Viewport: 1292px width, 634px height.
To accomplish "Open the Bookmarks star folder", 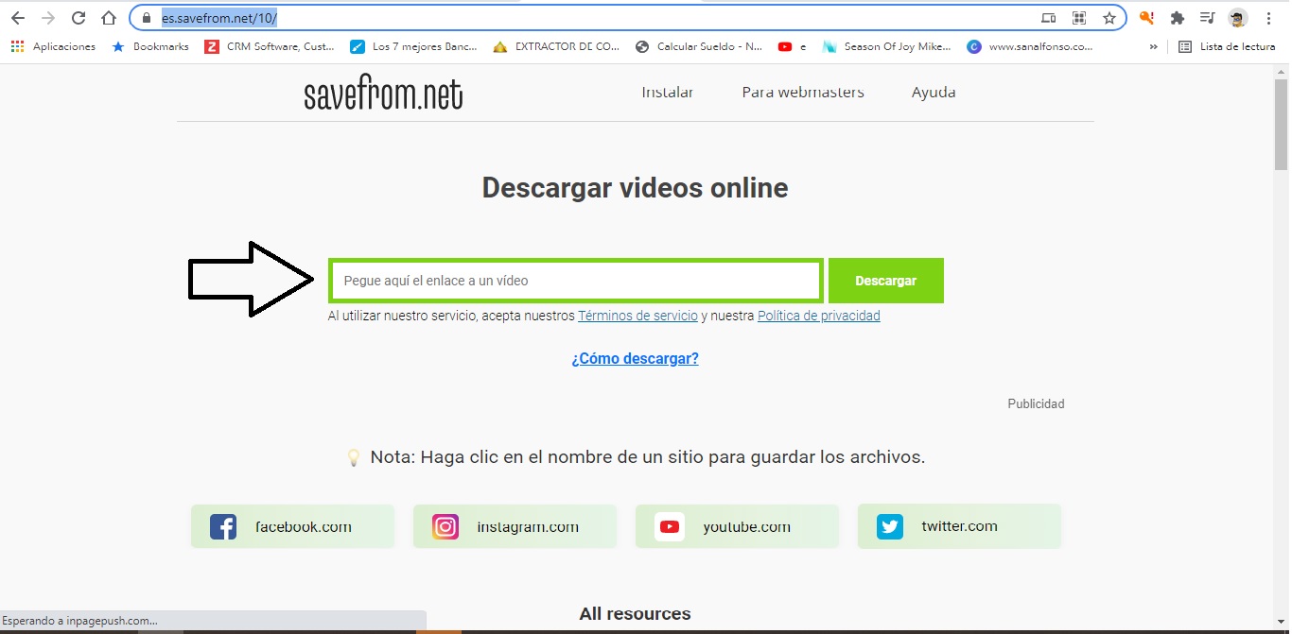I will (x=150, y=46).
